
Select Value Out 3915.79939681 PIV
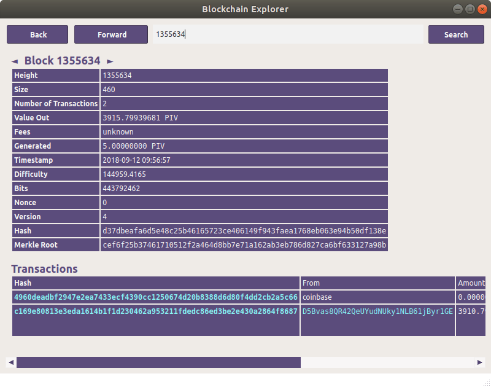141,118
